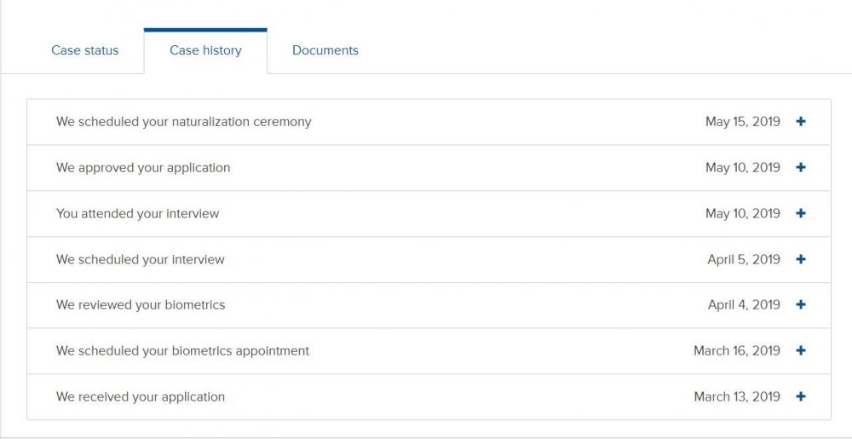
Task: Open 'We scheduled your naturalization ceremony' entry
Action: [183, 122]
